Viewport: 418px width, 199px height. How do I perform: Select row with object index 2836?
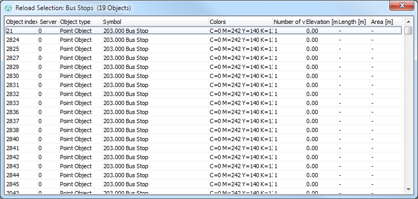(203, 112)
